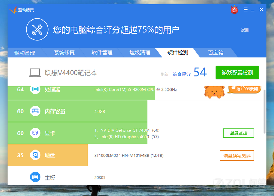Click the ST1000LM024 hard disk model text
Viewport: 274px width, 196px height.
pyautogui.click(x=129, y=156)
